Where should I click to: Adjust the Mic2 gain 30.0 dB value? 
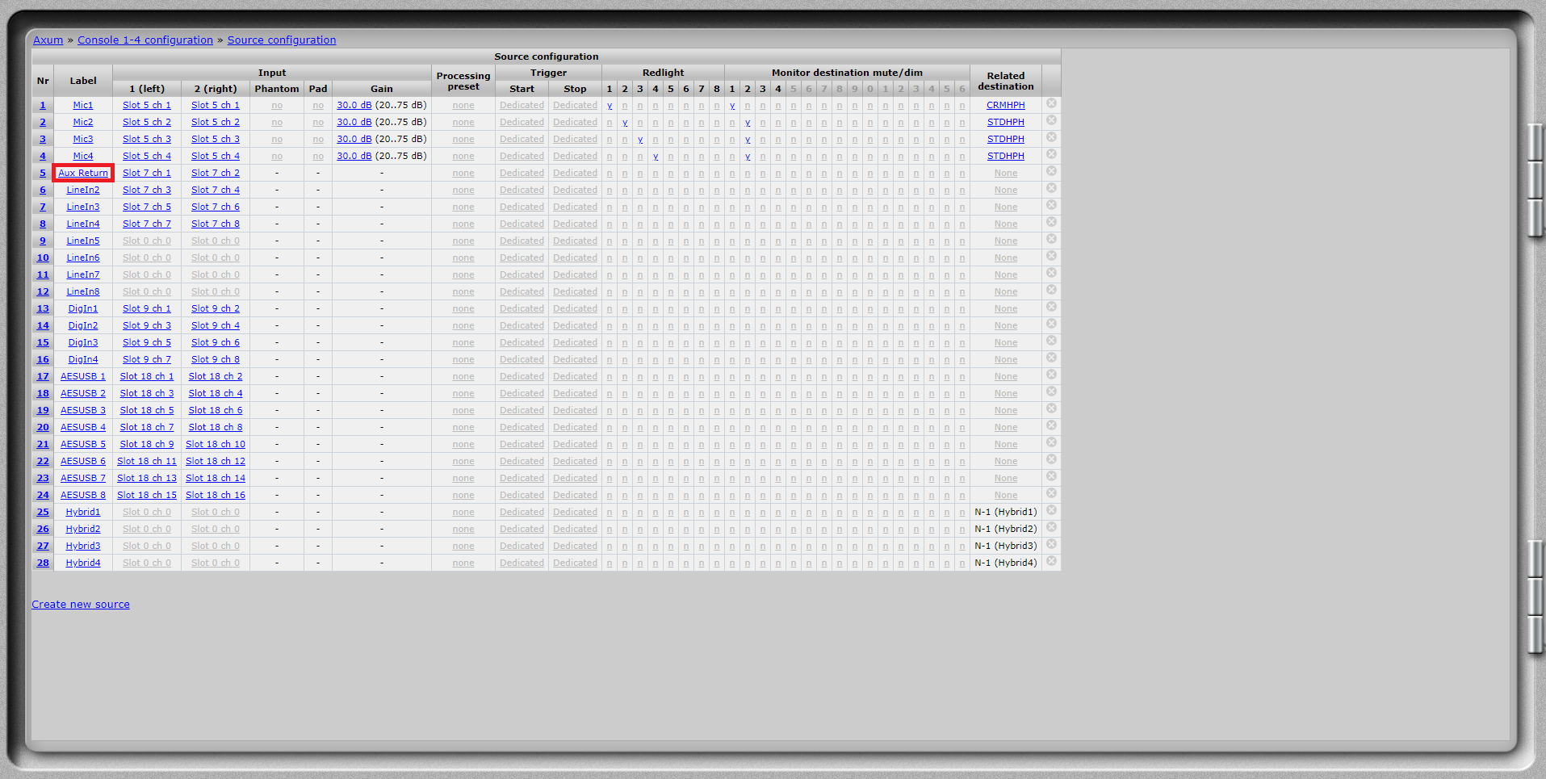click(354, 123)
